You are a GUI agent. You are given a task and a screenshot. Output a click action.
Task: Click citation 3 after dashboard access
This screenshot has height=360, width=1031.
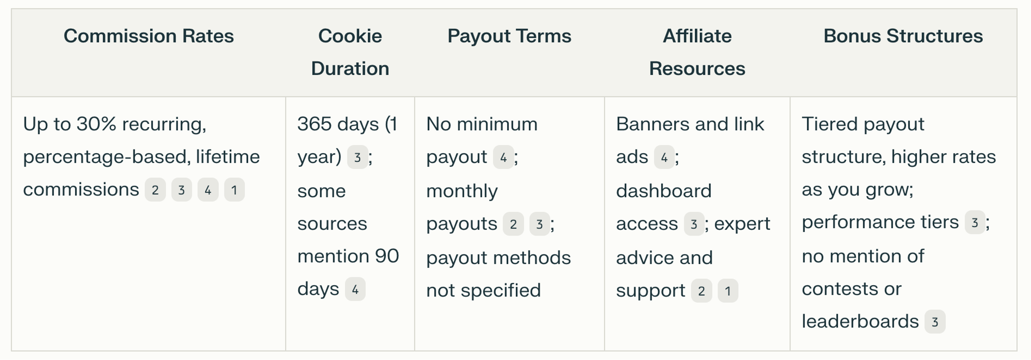click(x=694, y=224)
